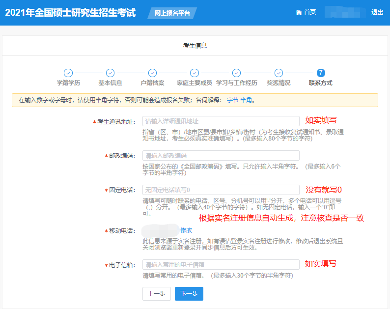Click the 学籍学历 step checkmark circle
The image size is (390, 309).
click(x=68, y=73)
